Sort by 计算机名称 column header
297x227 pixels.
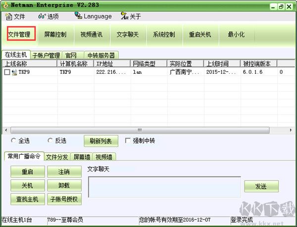[x=75, y=64]
